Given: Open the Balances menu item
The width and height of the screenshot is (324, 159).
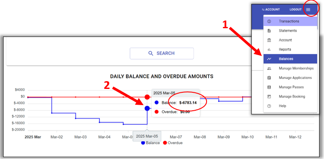Looking at the screenshot, I should [290, 59].
